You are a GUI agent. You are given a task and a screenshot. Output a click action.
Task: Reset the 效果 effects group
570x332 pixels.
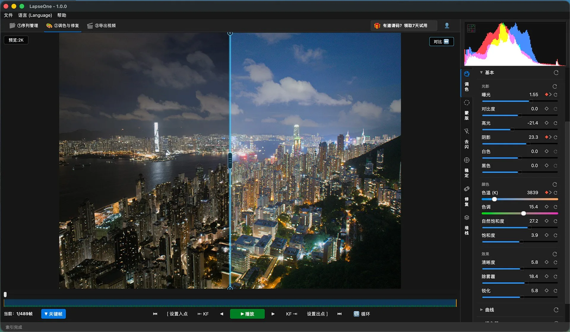click(x=555, y=254)
